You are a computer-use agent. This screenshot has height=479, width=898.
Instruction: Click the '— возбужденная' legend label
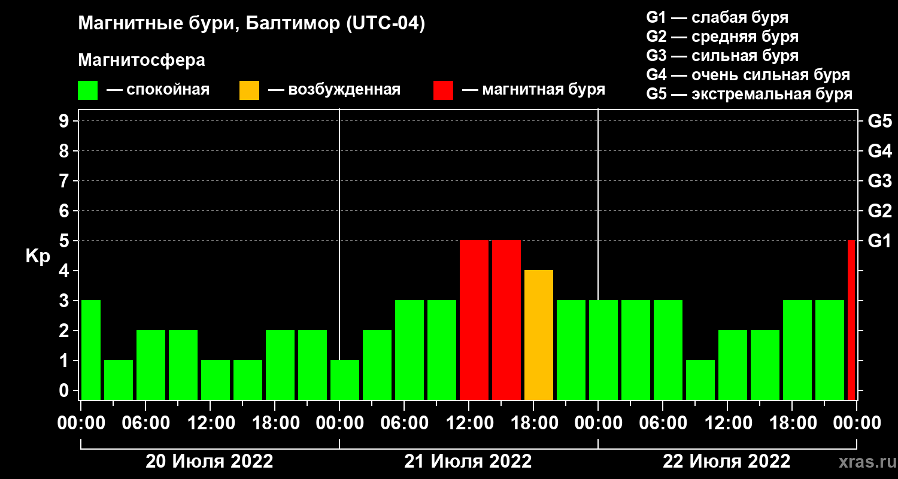tap(334, 90)
